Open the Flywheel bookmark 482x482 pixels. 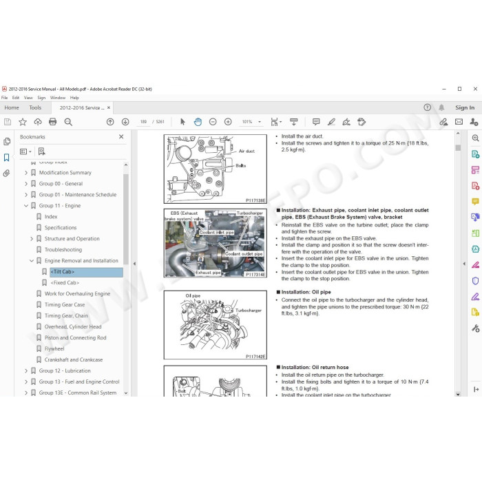click(54, 348)
